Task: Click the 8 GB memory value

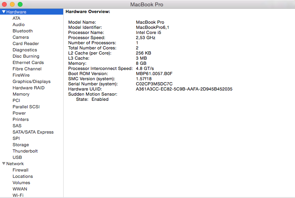Action: (141, 63)
